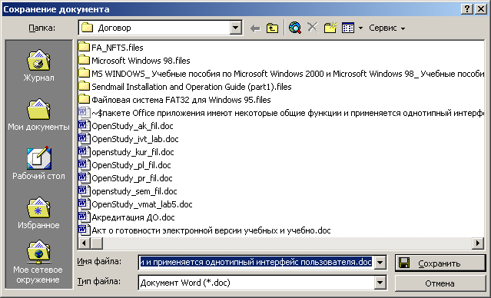
Task: Select OpenStudy_ivt_lab.doc
Action: (128, 139)
